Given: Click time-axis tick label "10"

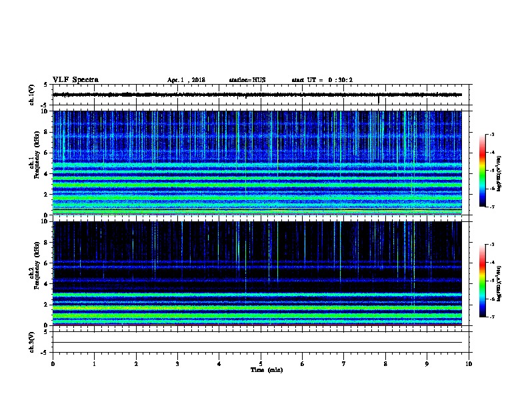Looking at the screenshot, I should tap(469, 364).
